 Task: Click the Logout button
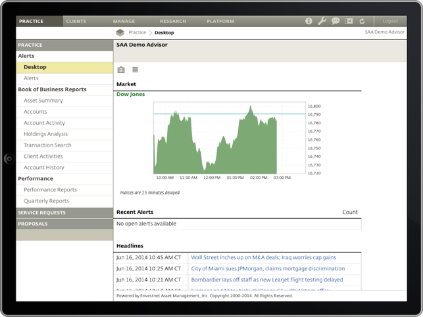tap(390, 21)
